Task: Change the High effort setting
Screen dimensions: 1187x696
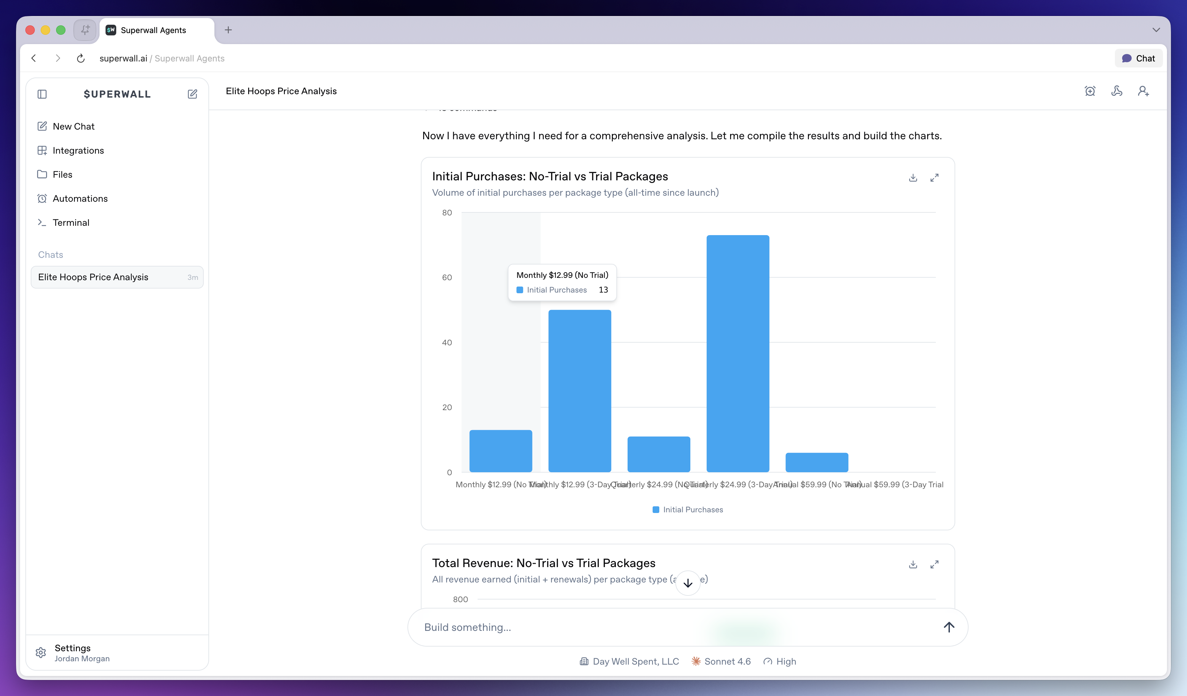Action: point(780,662)
